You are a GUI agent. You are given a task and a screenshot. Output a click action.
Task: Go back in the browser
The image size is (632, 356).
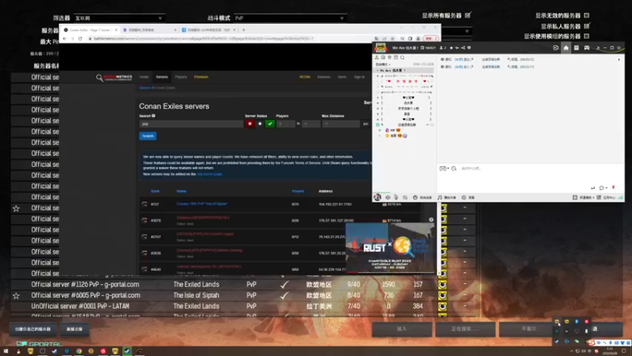[65, 38]
